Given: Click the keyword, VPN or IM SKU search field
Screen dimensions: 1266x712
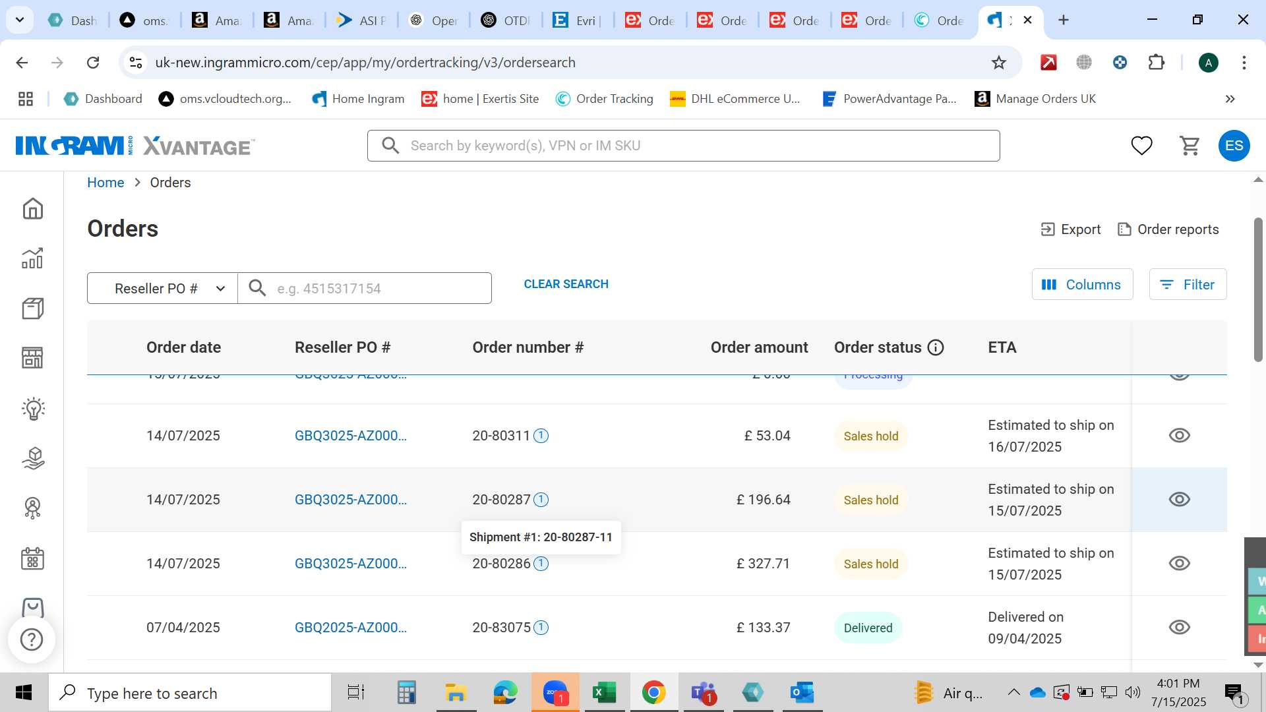Looking at the screenshot, I should click(x=683, y=146).
